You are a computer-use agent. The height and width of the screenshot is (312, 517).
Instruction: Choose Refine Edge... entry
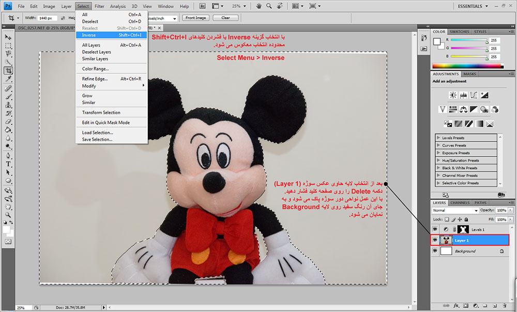pyautogui.click(x=112, y=79)
